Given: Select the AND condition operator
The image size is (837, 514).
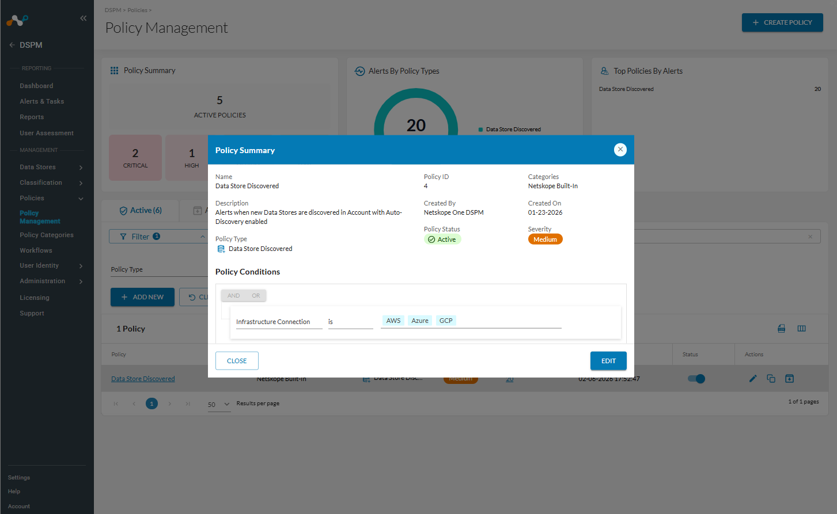Looking at the screenshot, I should (x=233, y=296).
